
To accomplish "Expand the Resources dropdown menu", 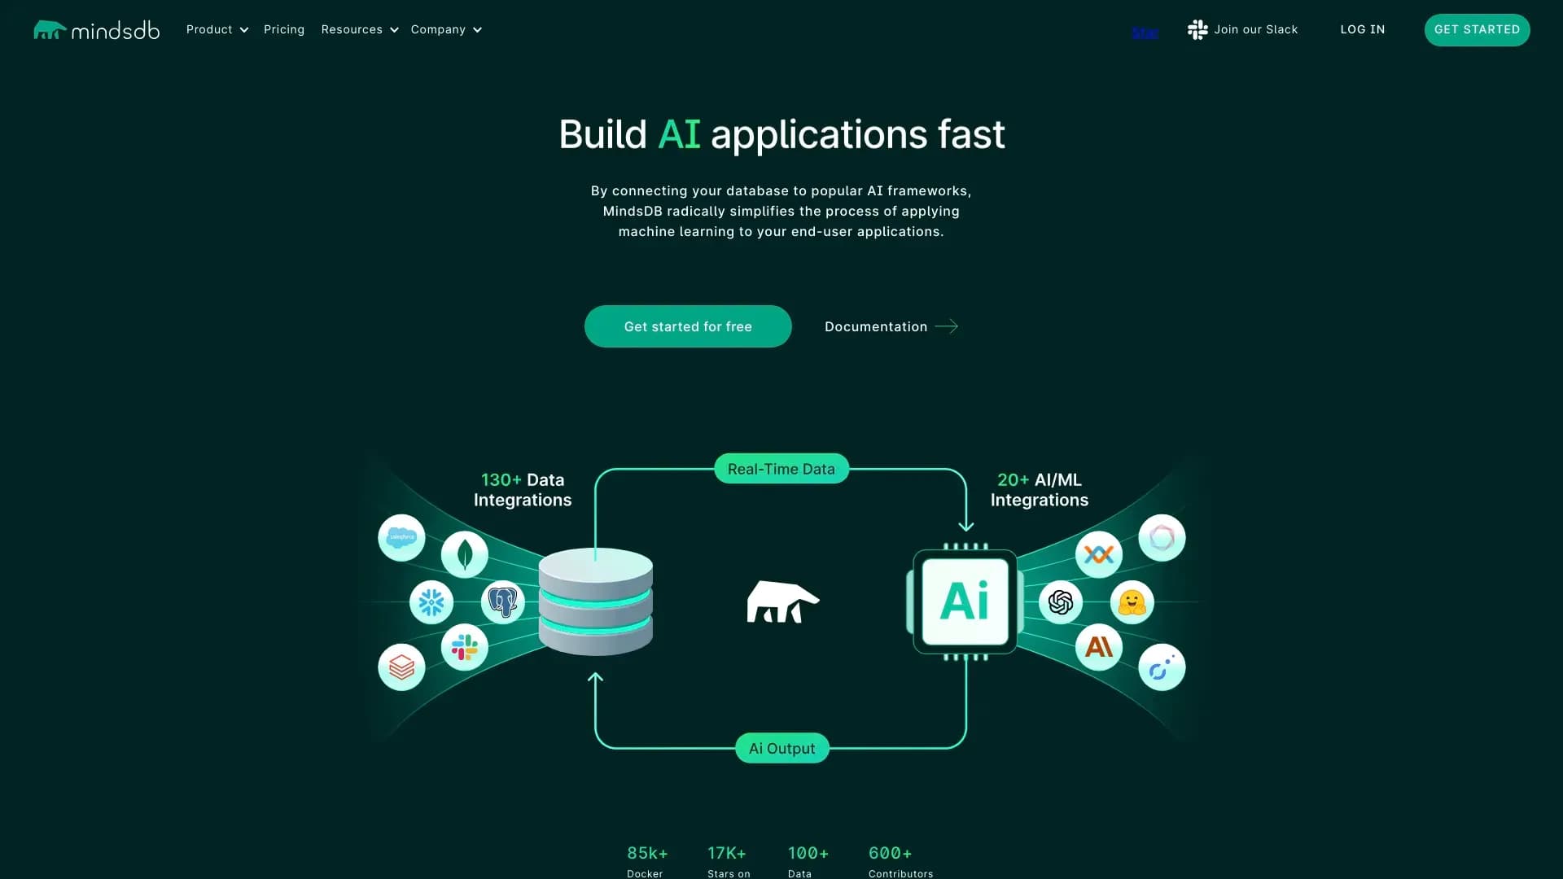I will click(x=360, y=29).
